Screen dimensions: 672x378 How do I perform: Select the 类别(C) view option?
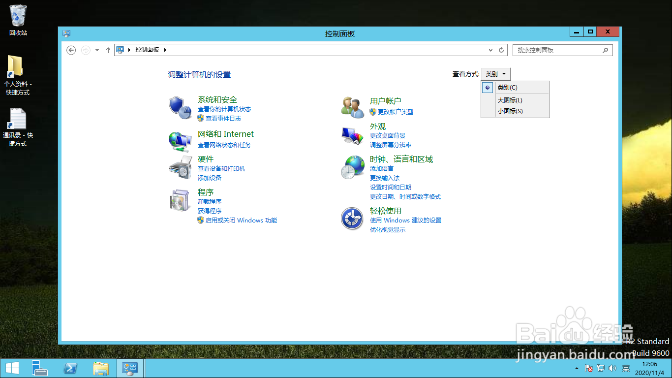click(x=515, y=88)
